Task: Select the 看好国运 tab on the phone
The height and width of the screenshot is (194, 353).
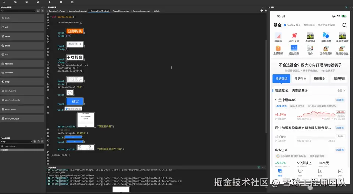Action: tap(281, 78)
